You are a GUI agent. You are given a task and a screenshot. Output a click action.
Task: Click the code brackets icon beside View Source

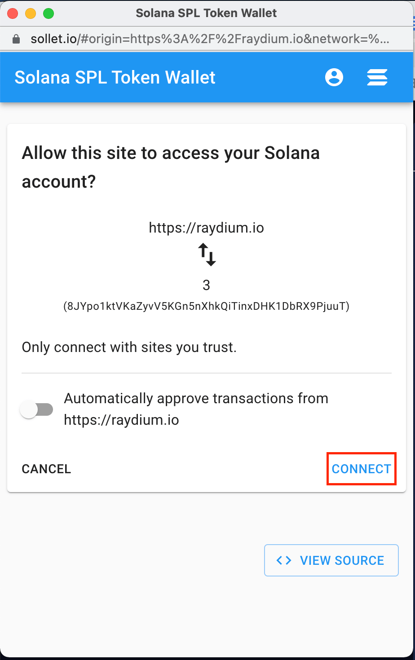[284, 560]
